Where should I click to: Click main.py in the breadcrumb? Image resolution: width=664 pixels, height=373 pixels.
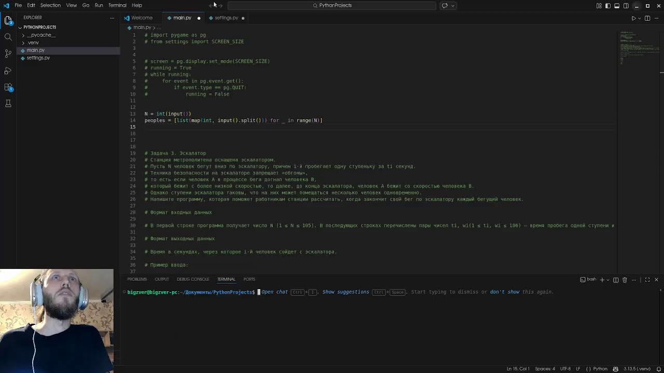(x=142, y=27)
